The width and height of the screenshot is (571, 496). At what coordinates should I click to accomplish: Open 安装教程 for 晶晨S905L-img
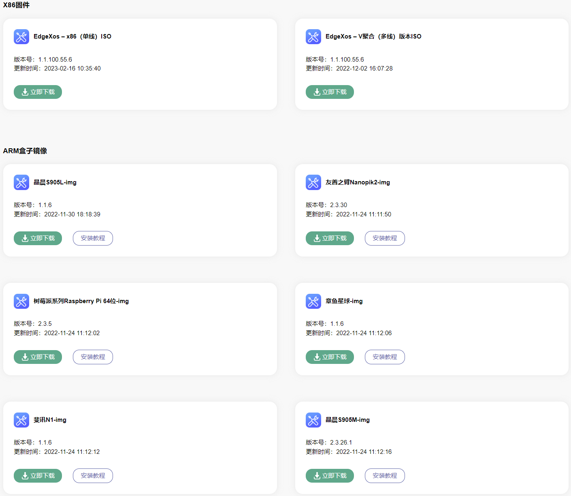pyautogui.click(x=93, y=238)
